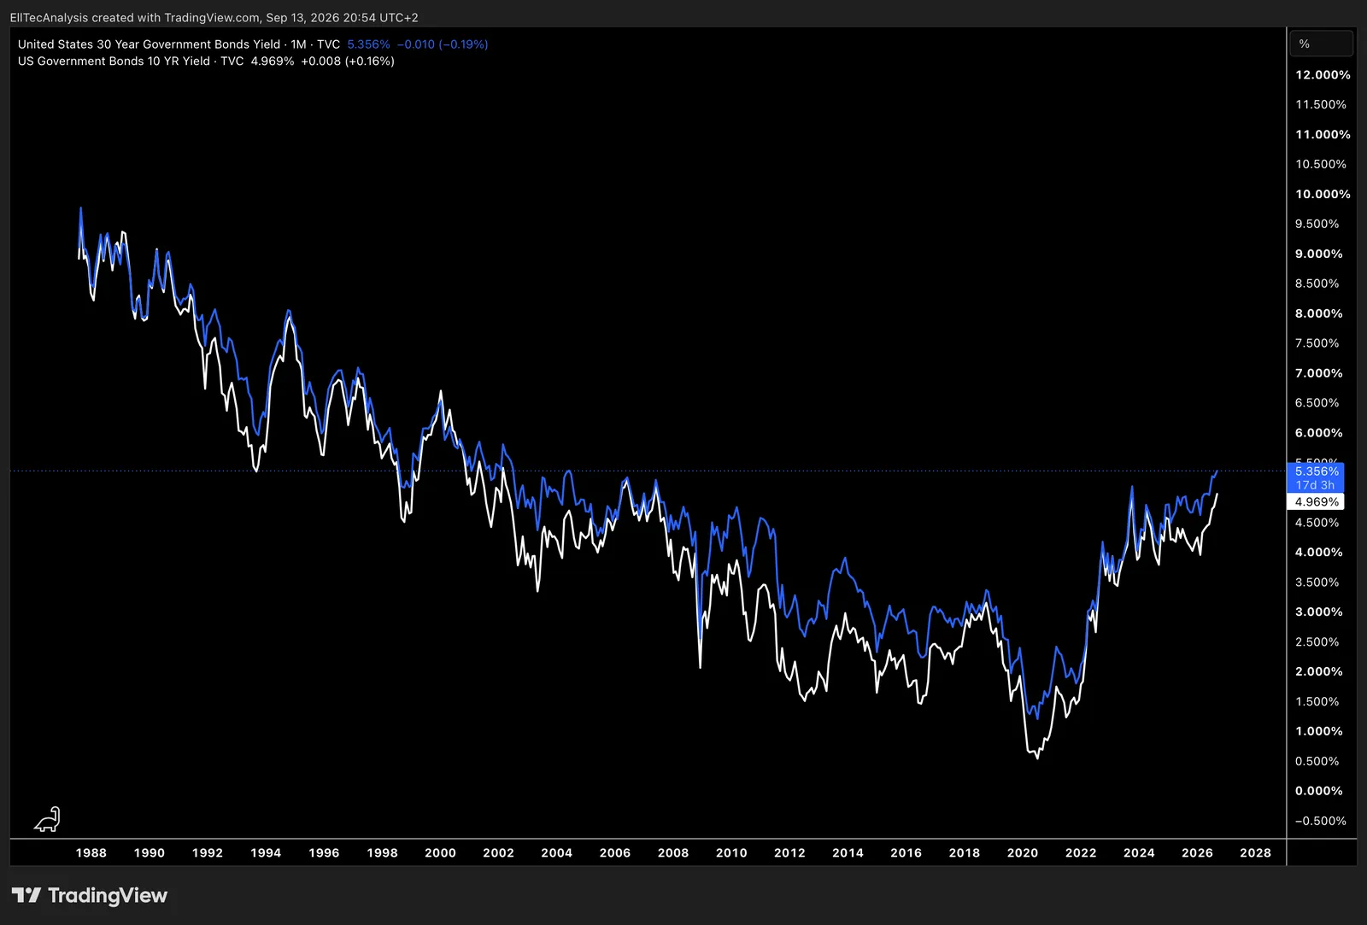Click the 2020 year on the time axis

pyautogui.click(x=1023, y=852)
